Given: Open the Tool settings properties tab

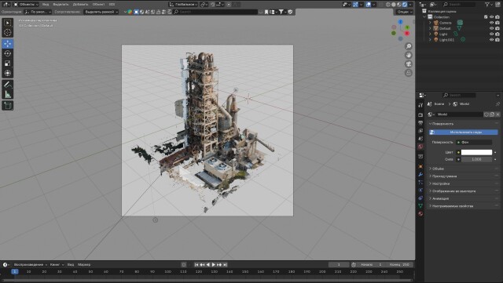Looking at the screenshot, I should coord(420,105).
